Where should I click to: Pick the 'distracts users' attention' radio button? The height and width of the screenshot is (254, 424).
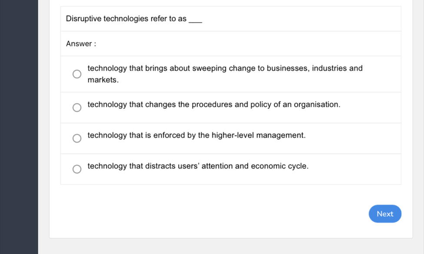(x=77, y=169)
